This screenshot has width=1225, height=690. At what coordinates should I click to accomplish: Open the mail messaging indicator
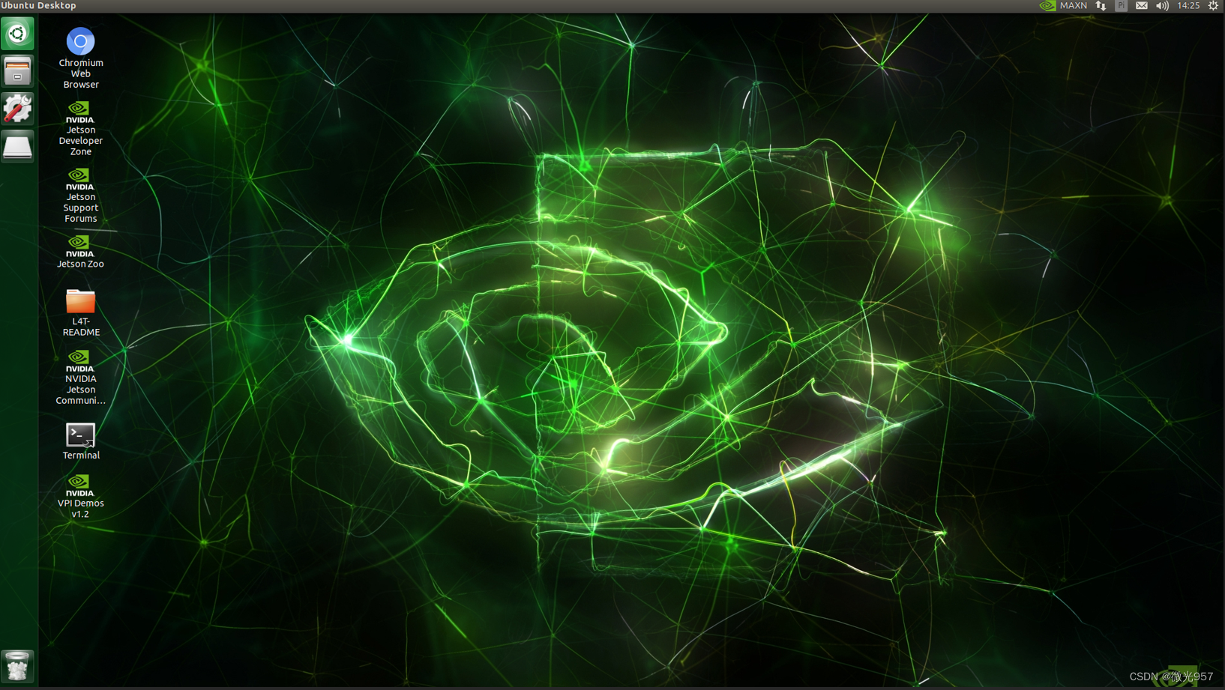(1141, 6)
